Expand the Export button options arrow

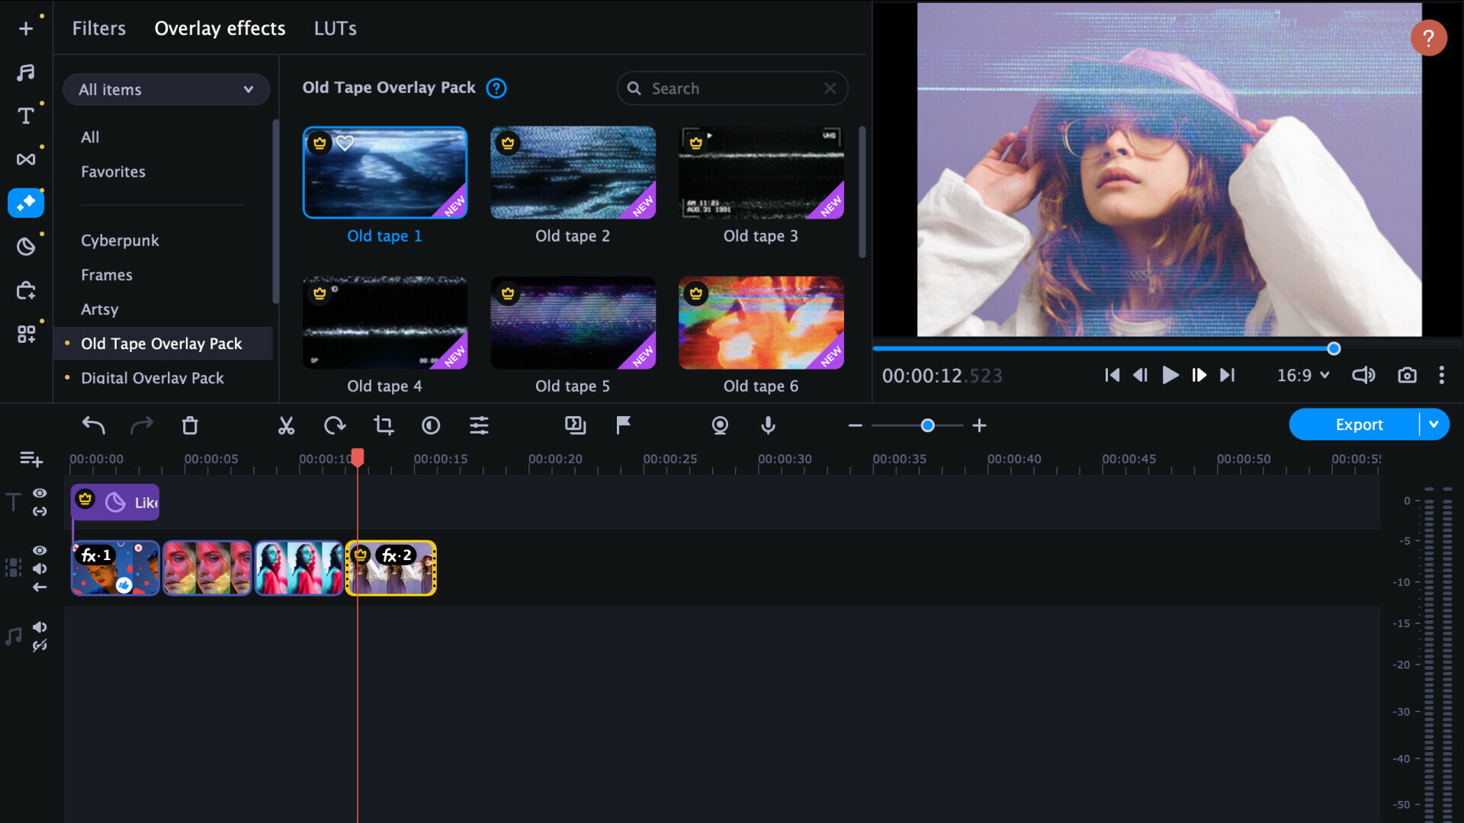click(1434, 424)
